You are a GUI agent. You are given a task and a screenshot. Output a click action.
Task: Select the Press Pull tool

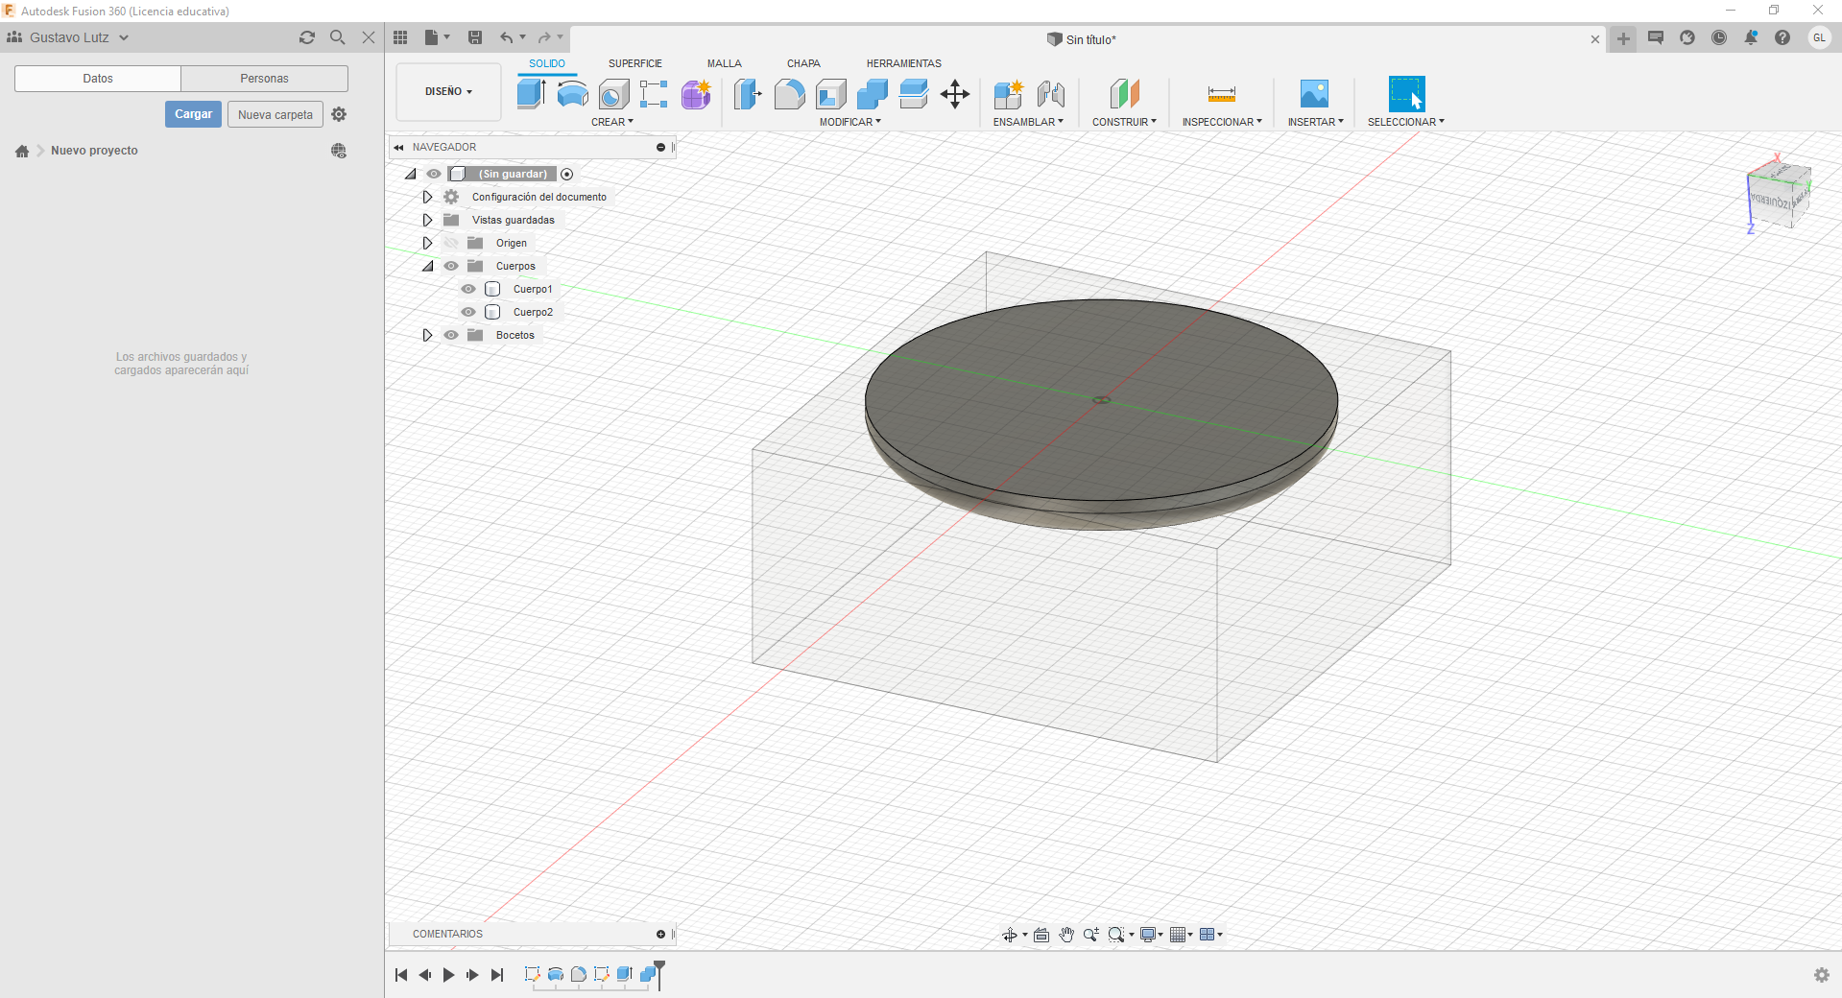tap(748, 94)
